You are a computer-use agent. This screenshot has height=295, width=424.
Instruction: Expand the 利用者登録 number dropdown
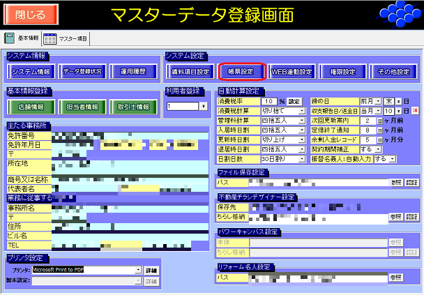[203, 107]
